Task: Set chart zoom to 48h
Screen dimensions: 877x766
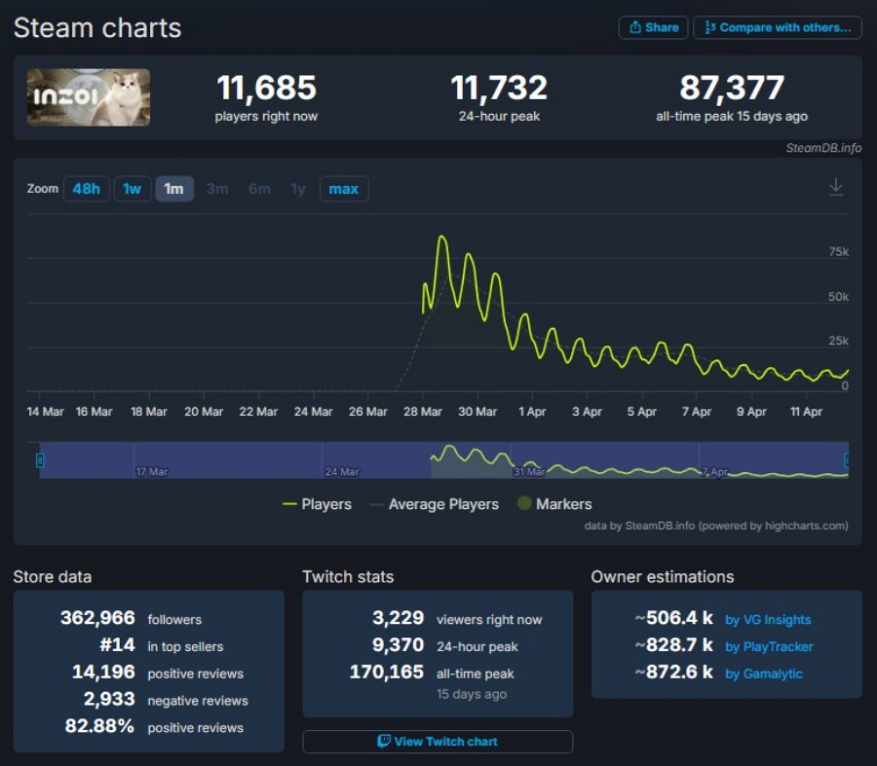Action: click(x=86, y=189)
